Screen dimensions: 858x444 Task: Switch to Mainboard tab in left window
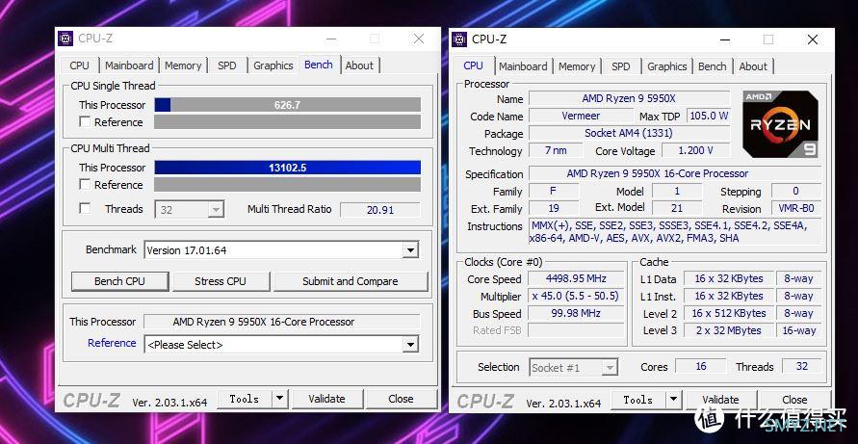[129, 65]
